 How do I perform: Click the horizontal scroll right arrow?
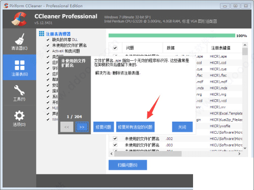[239, 154]
